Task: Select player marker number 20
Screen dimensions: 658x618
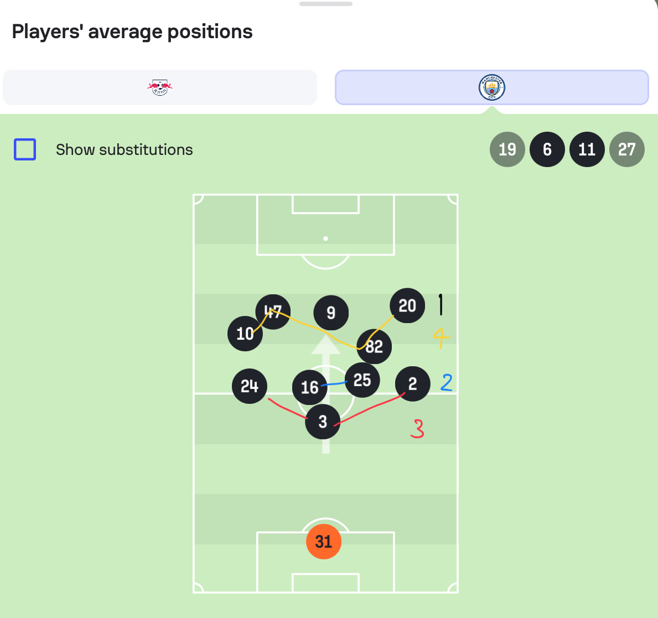Action: pyautogui.click(x=407, y=305)
